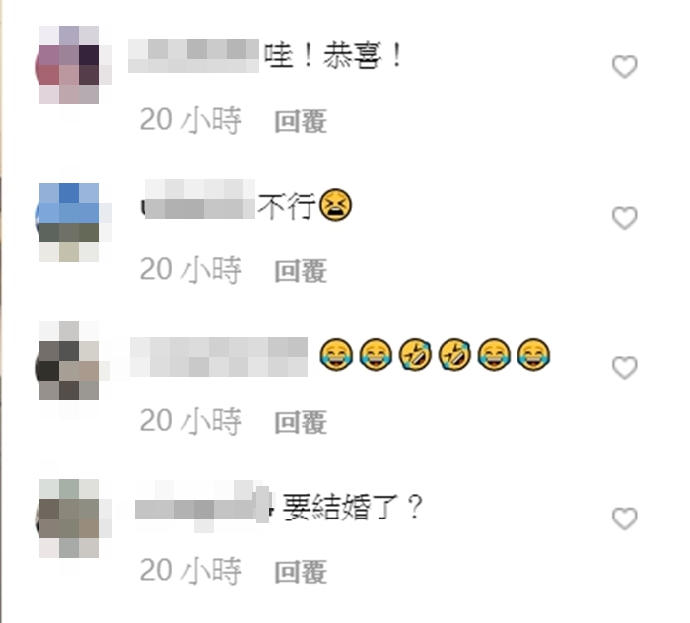Screen dimensions: 690x623
Task: Click 20 小時 timestamp of first comment
Action: click(x=190, y=120)
